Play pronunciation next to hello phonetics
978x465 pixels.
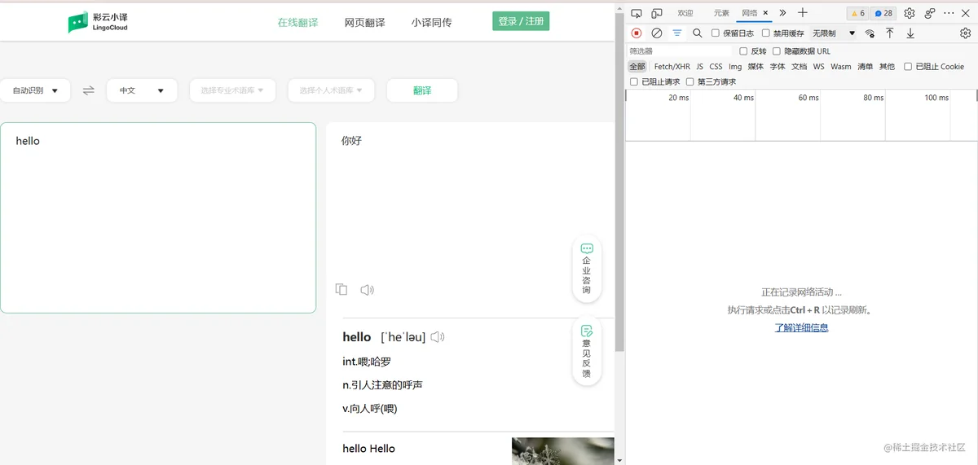click(438, 336)
